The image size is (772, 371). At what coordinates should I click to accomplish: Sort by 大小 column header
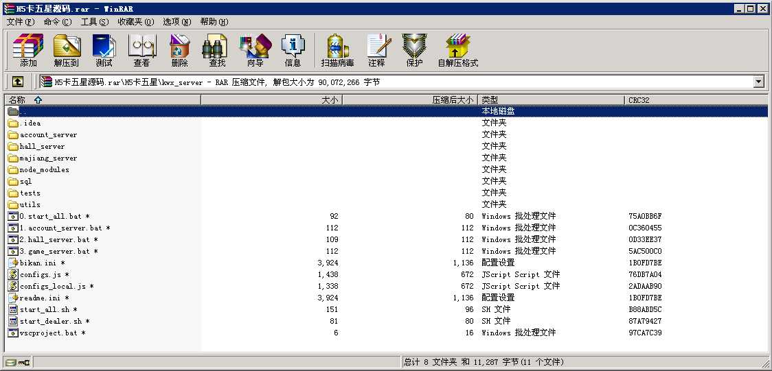[272, 99]
